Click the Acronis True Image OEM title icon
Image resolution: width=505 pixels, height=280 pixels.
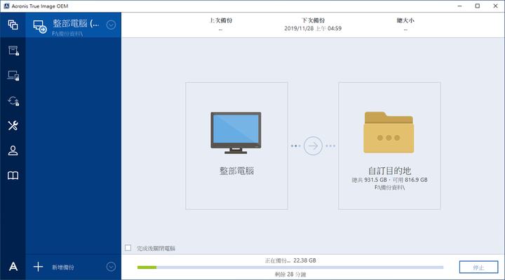point(6,6)
